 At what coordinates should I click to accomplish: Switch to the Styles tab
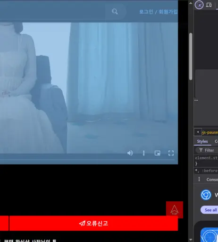click(202, 141)
